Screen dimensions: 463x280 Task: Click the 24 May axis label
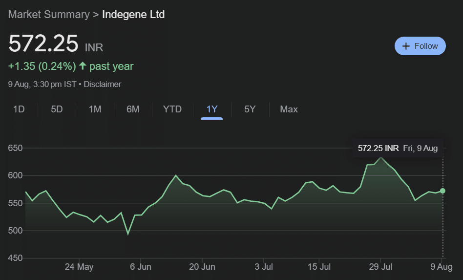(79, 267)
